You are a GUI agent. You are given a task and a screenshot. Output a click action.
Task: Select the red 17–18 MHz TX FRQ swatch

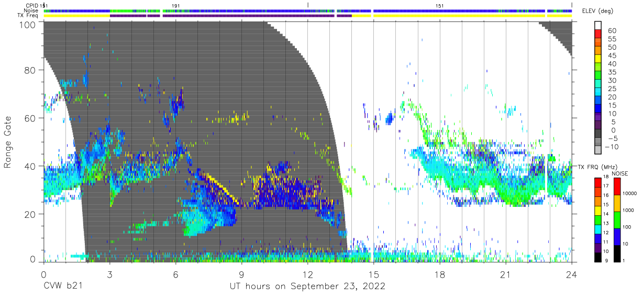(x=597, y=182)
